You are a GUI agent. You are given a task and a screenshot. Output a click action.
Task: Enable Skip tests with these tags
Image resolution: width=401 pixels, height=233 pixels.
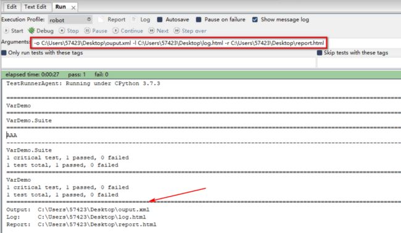pyautogui.click(x=320, y=53)
